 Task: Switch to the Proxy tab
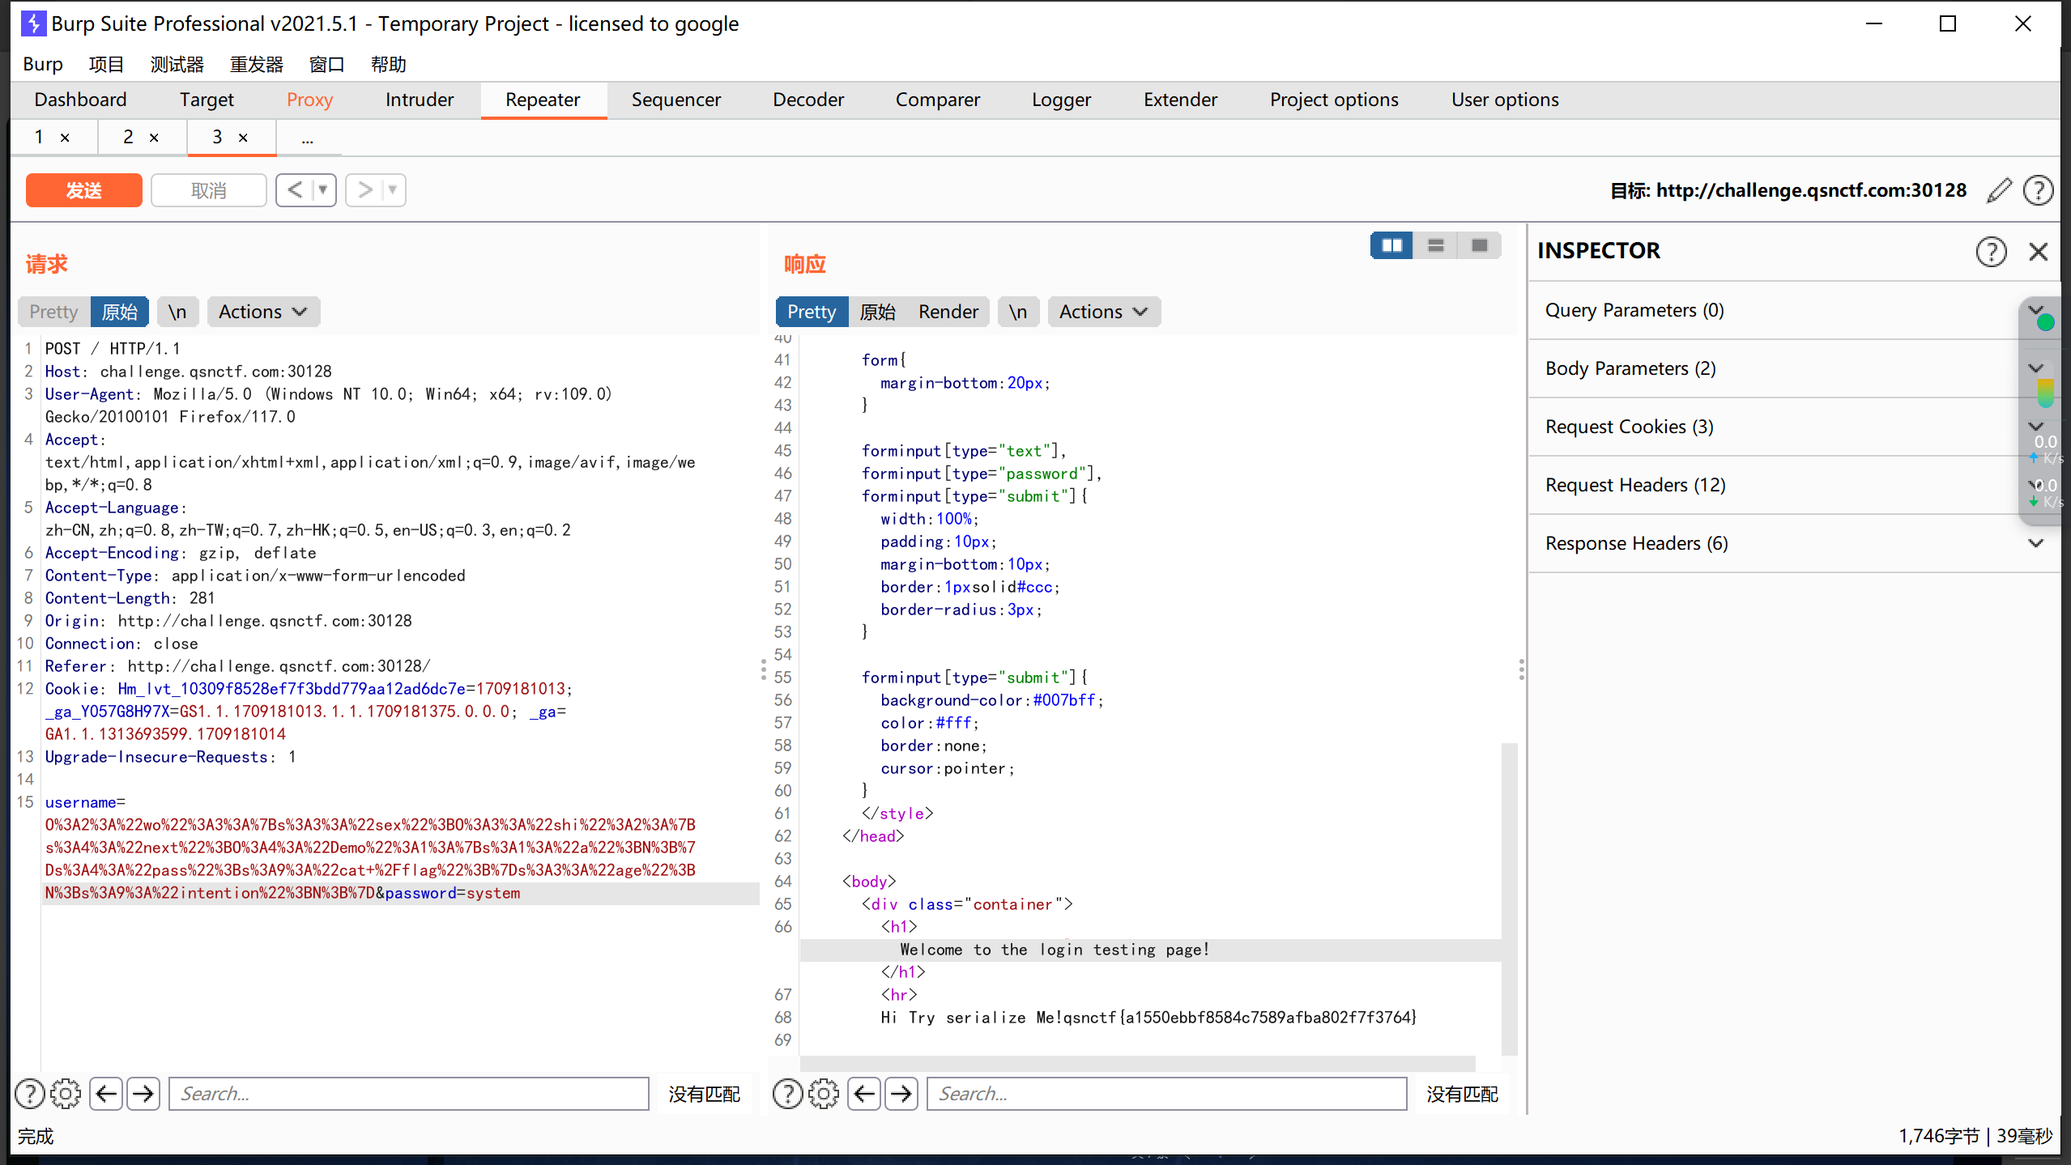pyautogui.click(x=309, y=100)
